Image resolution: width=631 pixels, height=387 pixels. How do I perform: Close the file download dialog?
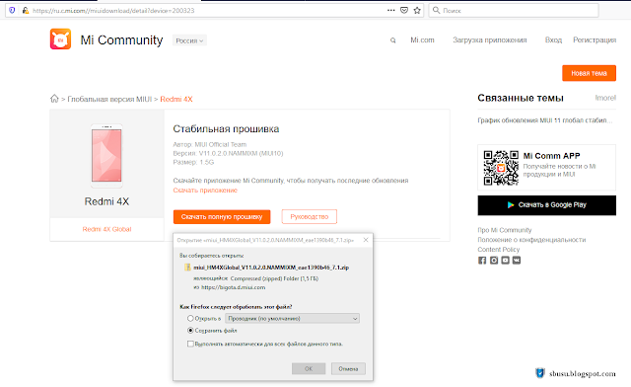(x=366, y=240)
